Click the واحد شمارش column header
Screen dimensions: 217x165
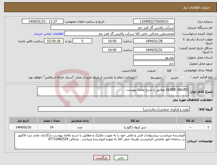pyautogui.click(x=80, y=121)
